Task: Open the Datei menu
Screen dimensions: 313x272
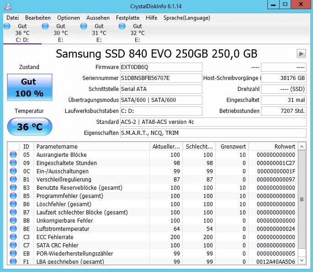Action: point(12,18)
